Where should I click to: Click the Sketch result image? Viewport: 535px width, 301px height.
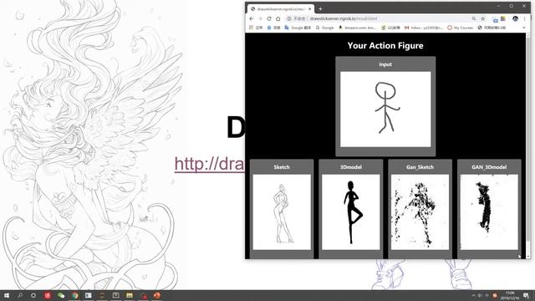tap(282, 212)
